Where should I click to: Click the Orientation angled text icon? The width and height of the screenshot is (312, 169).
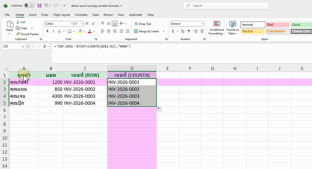(x=121, y=24)
